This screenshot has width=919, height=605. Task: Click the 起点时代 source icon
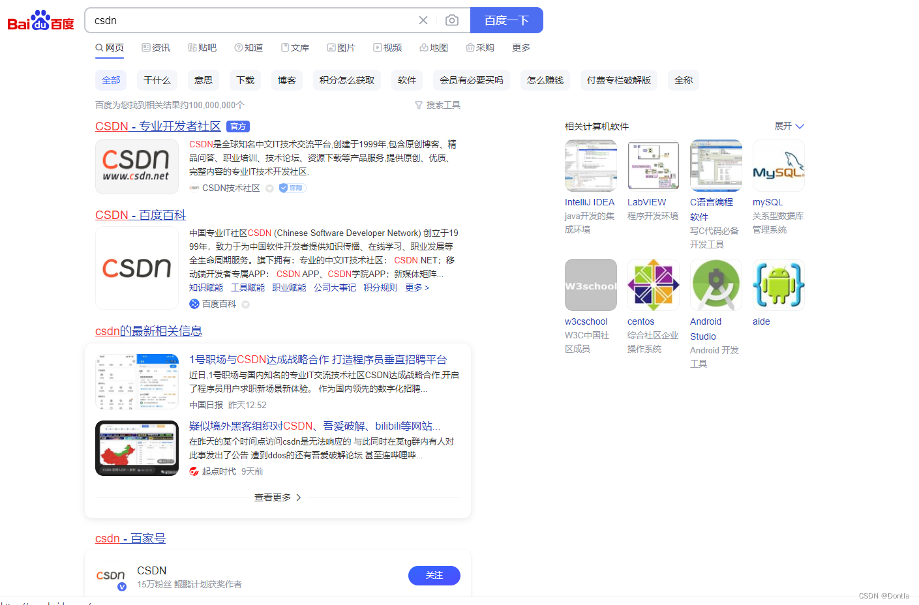coord(194,471)
